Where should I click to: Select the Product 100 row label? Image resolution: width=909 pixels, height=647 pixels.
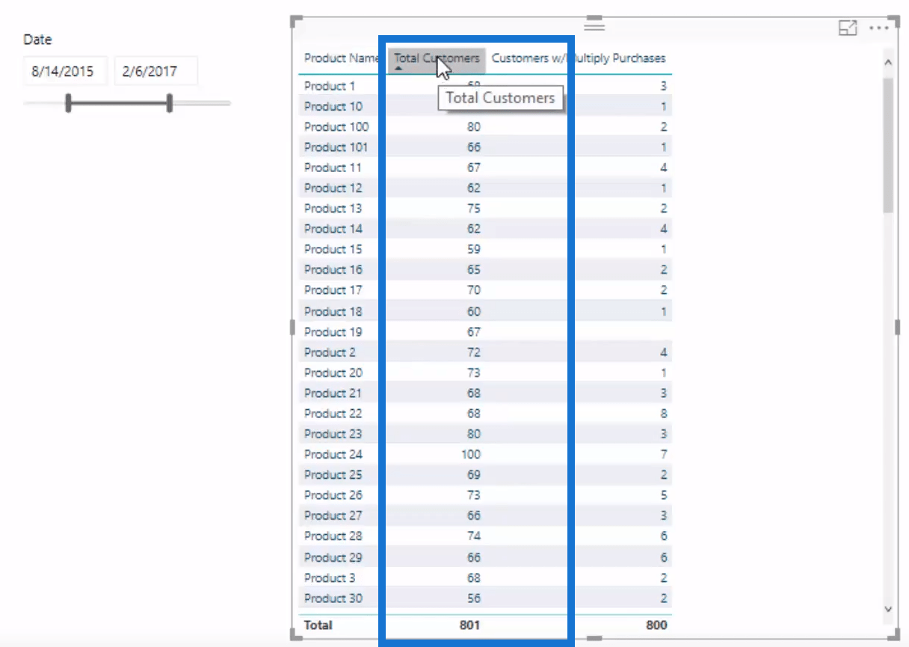click(x=336, y=127)
